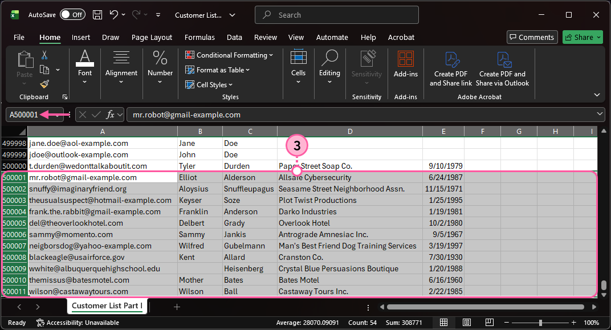Open Format as Table menu

point(217,70)
